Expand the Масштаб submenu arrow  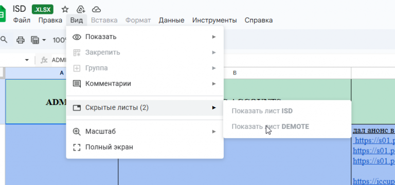pyautogui.click(x=214, y=132)
